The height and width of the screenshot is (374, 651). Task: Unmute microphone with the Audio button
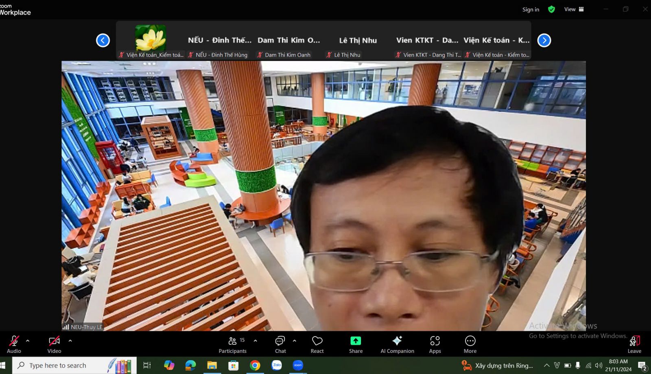click(x=14, y=344)
